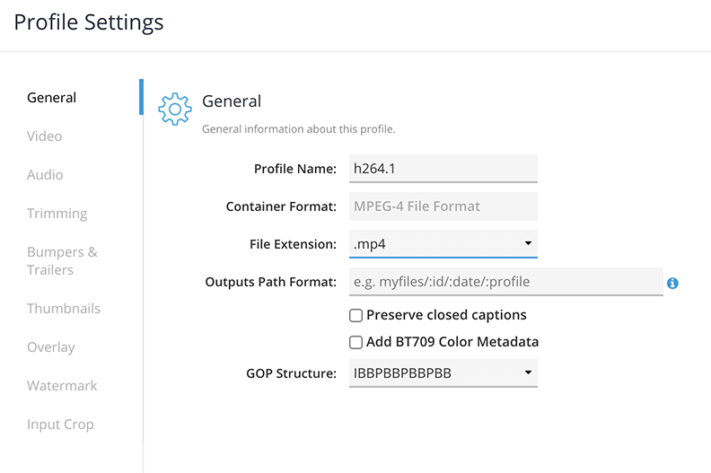This screenshot has height=473, width=711.
Task: Open the Watermark section
Action: [x=62, y=386]
